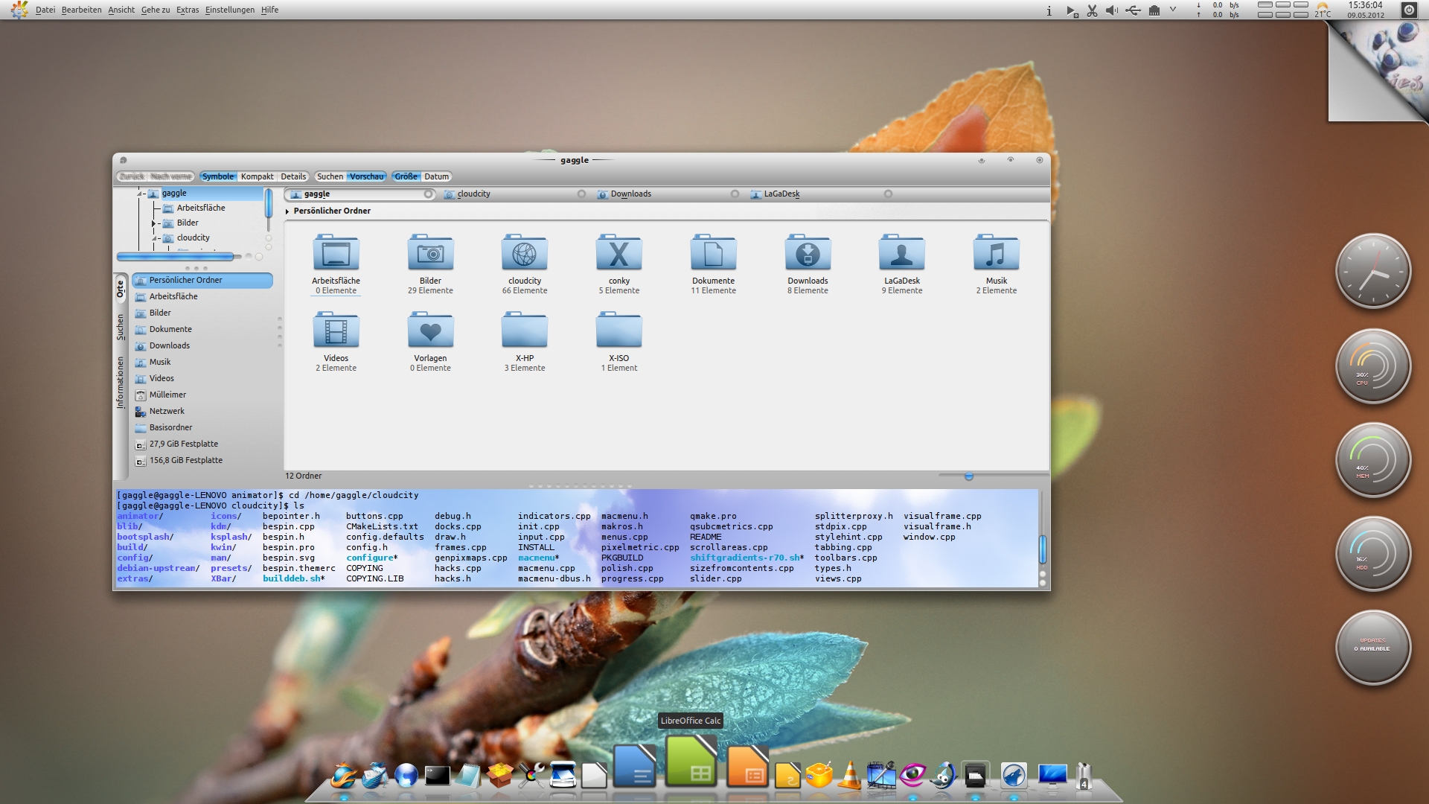The height and width of the screenshot is (804, 1429).
Task: Open the Ansicht menu
Action: [x=121, y=10]
